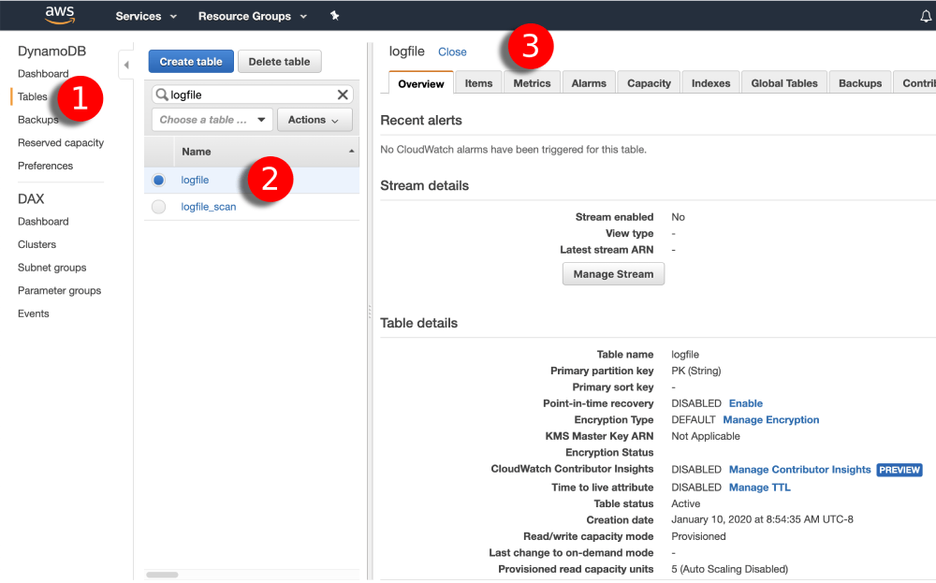Open the DAX Dashboard link

point(43,222)
